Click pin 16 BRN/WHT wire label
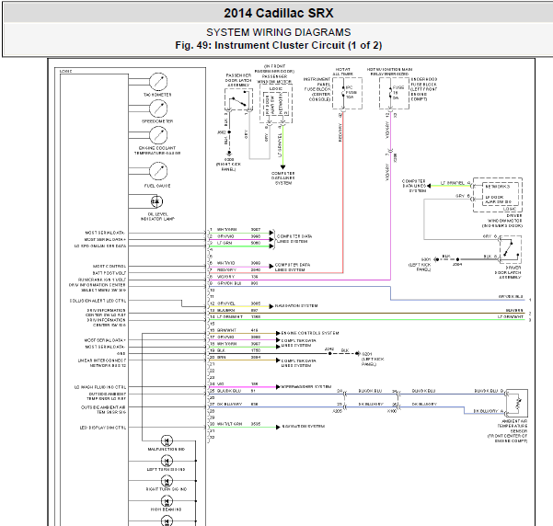The image size is (553, 526). tap(226, 330)
